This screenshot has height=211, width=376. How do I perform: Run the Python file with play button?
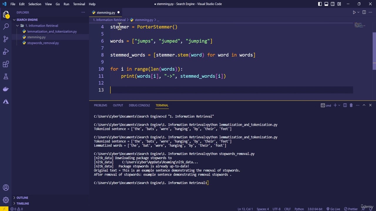354,12
